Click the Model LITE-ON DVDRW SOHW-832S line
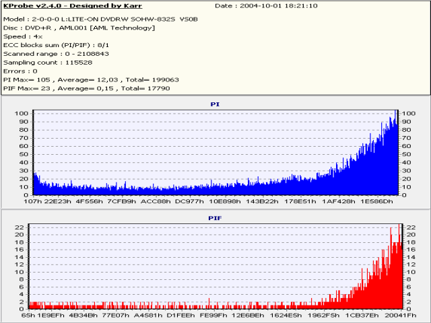 (x=100, y=20)
